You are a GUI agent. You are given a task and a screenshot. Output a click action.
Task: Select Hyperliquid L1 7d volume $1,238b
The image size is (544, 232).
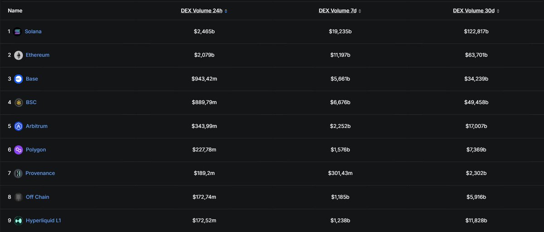point(340,221)
